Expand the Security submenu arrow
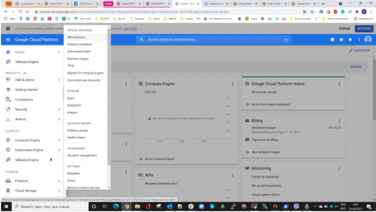376x212 pixels. pos(59,109)
